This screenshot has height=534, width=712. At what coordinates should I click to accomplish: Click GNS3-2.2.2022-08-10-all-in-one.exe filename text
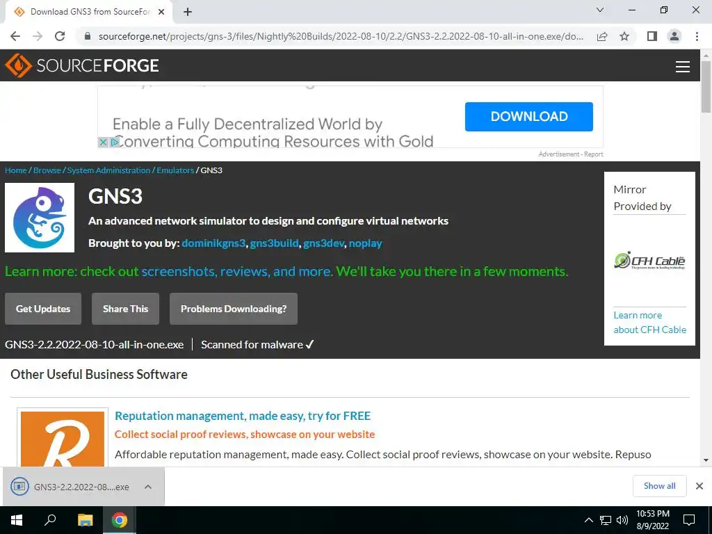(x=95, y=345)
